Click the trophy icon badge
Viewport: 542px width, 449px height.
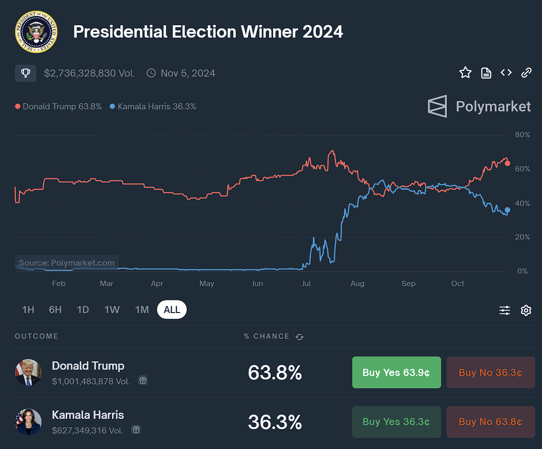[26, 73]
